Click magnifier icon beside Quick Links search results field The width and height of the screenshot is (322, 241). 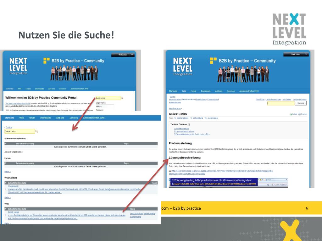[36, 131]
